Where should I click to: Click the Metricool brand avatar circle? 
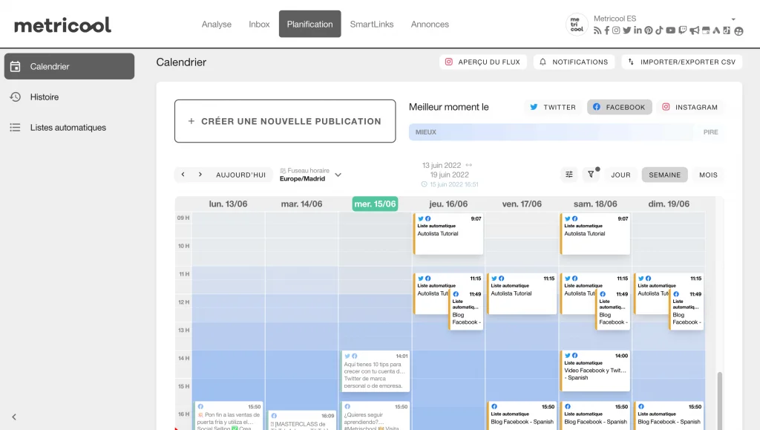[577, 25]
